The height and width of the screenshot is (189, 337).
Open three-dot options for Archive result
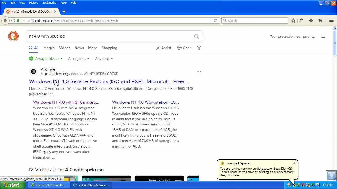199,71
